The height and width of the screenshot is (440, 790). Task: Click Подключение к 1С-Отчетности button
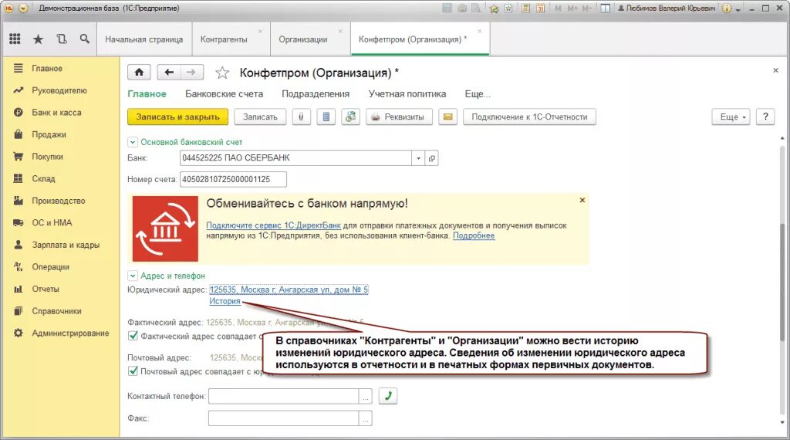click(529, 117)
